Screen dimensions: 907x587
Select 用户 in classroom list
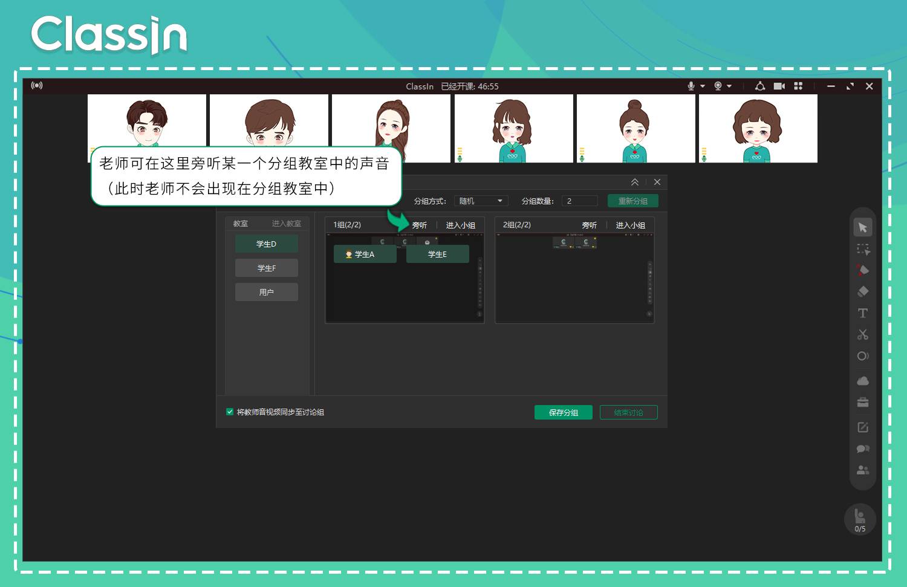(x=267, y=292)
